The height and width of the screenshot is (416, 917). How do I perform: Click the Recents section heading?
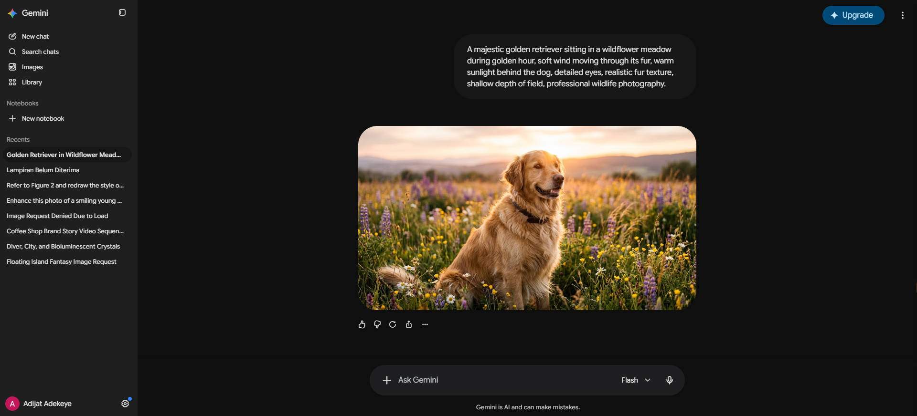pos(18,139)
